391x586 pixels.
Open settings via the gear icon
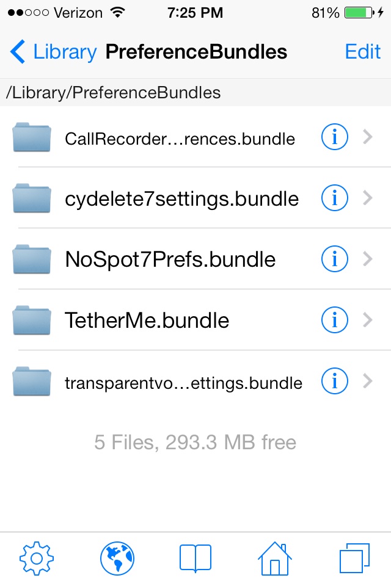click(x=36, y=559)
